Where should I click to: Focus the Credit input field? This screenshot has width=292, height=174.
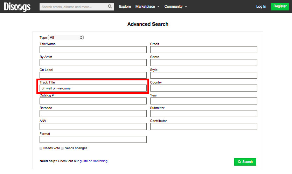(203, 50)
